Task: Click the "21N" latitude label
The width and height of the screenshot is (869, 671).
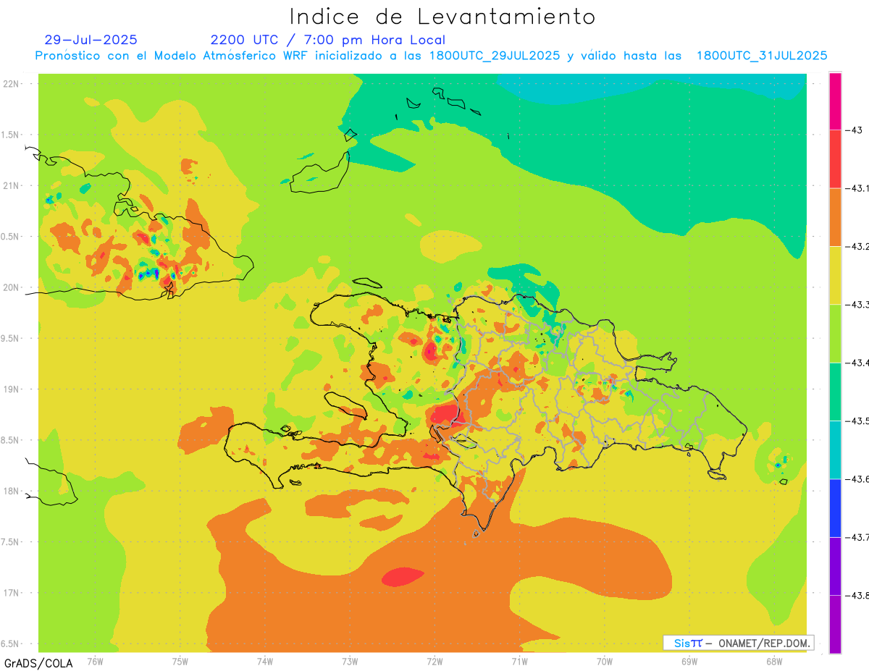Action: 11,185
